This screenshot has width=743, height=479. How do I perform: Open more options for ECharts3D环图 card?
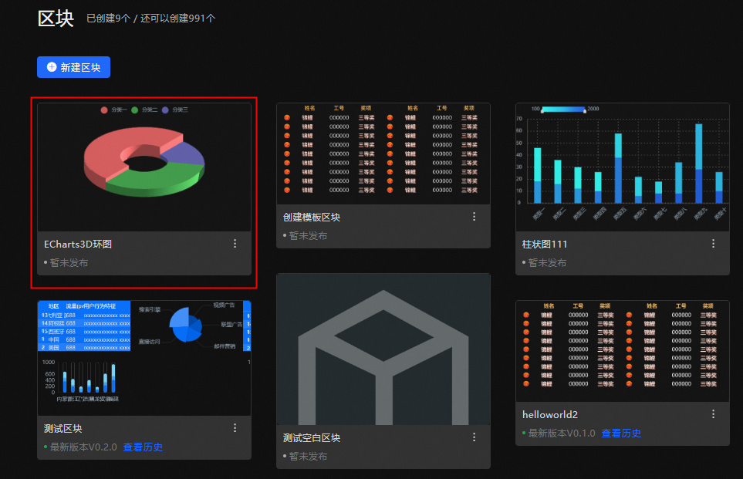tap(235, 244)
